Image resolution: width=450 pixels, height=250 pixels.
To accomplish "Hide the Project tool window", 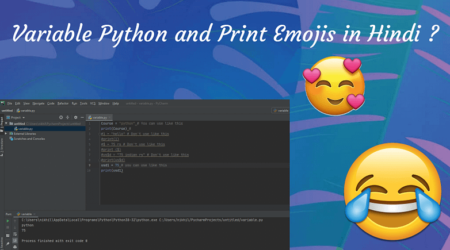I will pyautogui.click(x=82, y=117).
